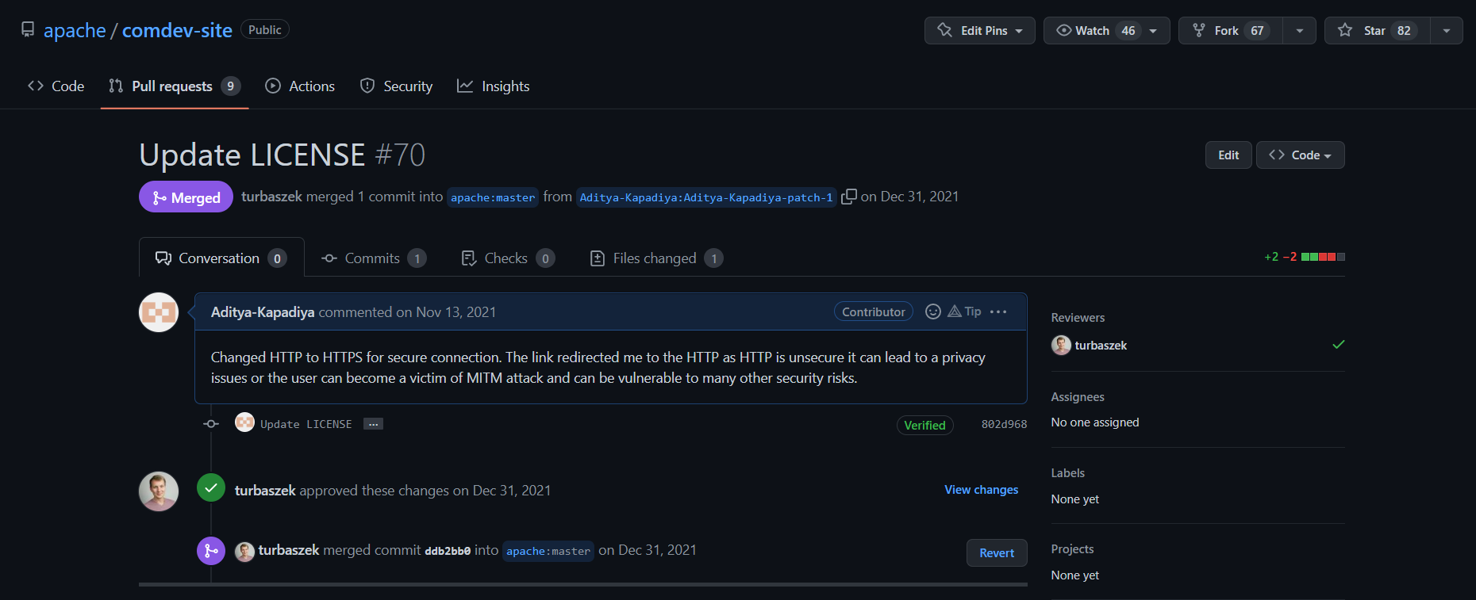Click the Edit title button

pos(1228,155)
